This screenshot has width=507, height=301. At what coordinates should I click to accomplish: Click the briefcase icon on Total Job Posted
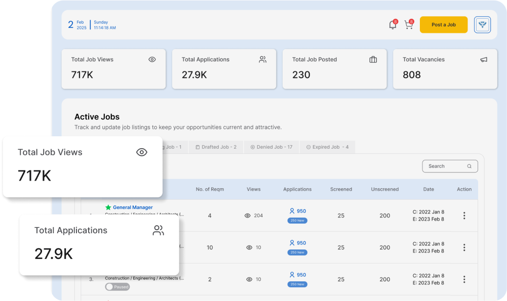pyautogui.click(x=373, y=60)
